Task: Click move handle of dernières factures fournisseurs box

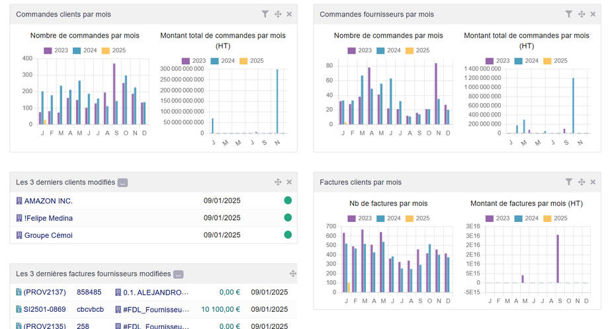Action: [292, 274]
